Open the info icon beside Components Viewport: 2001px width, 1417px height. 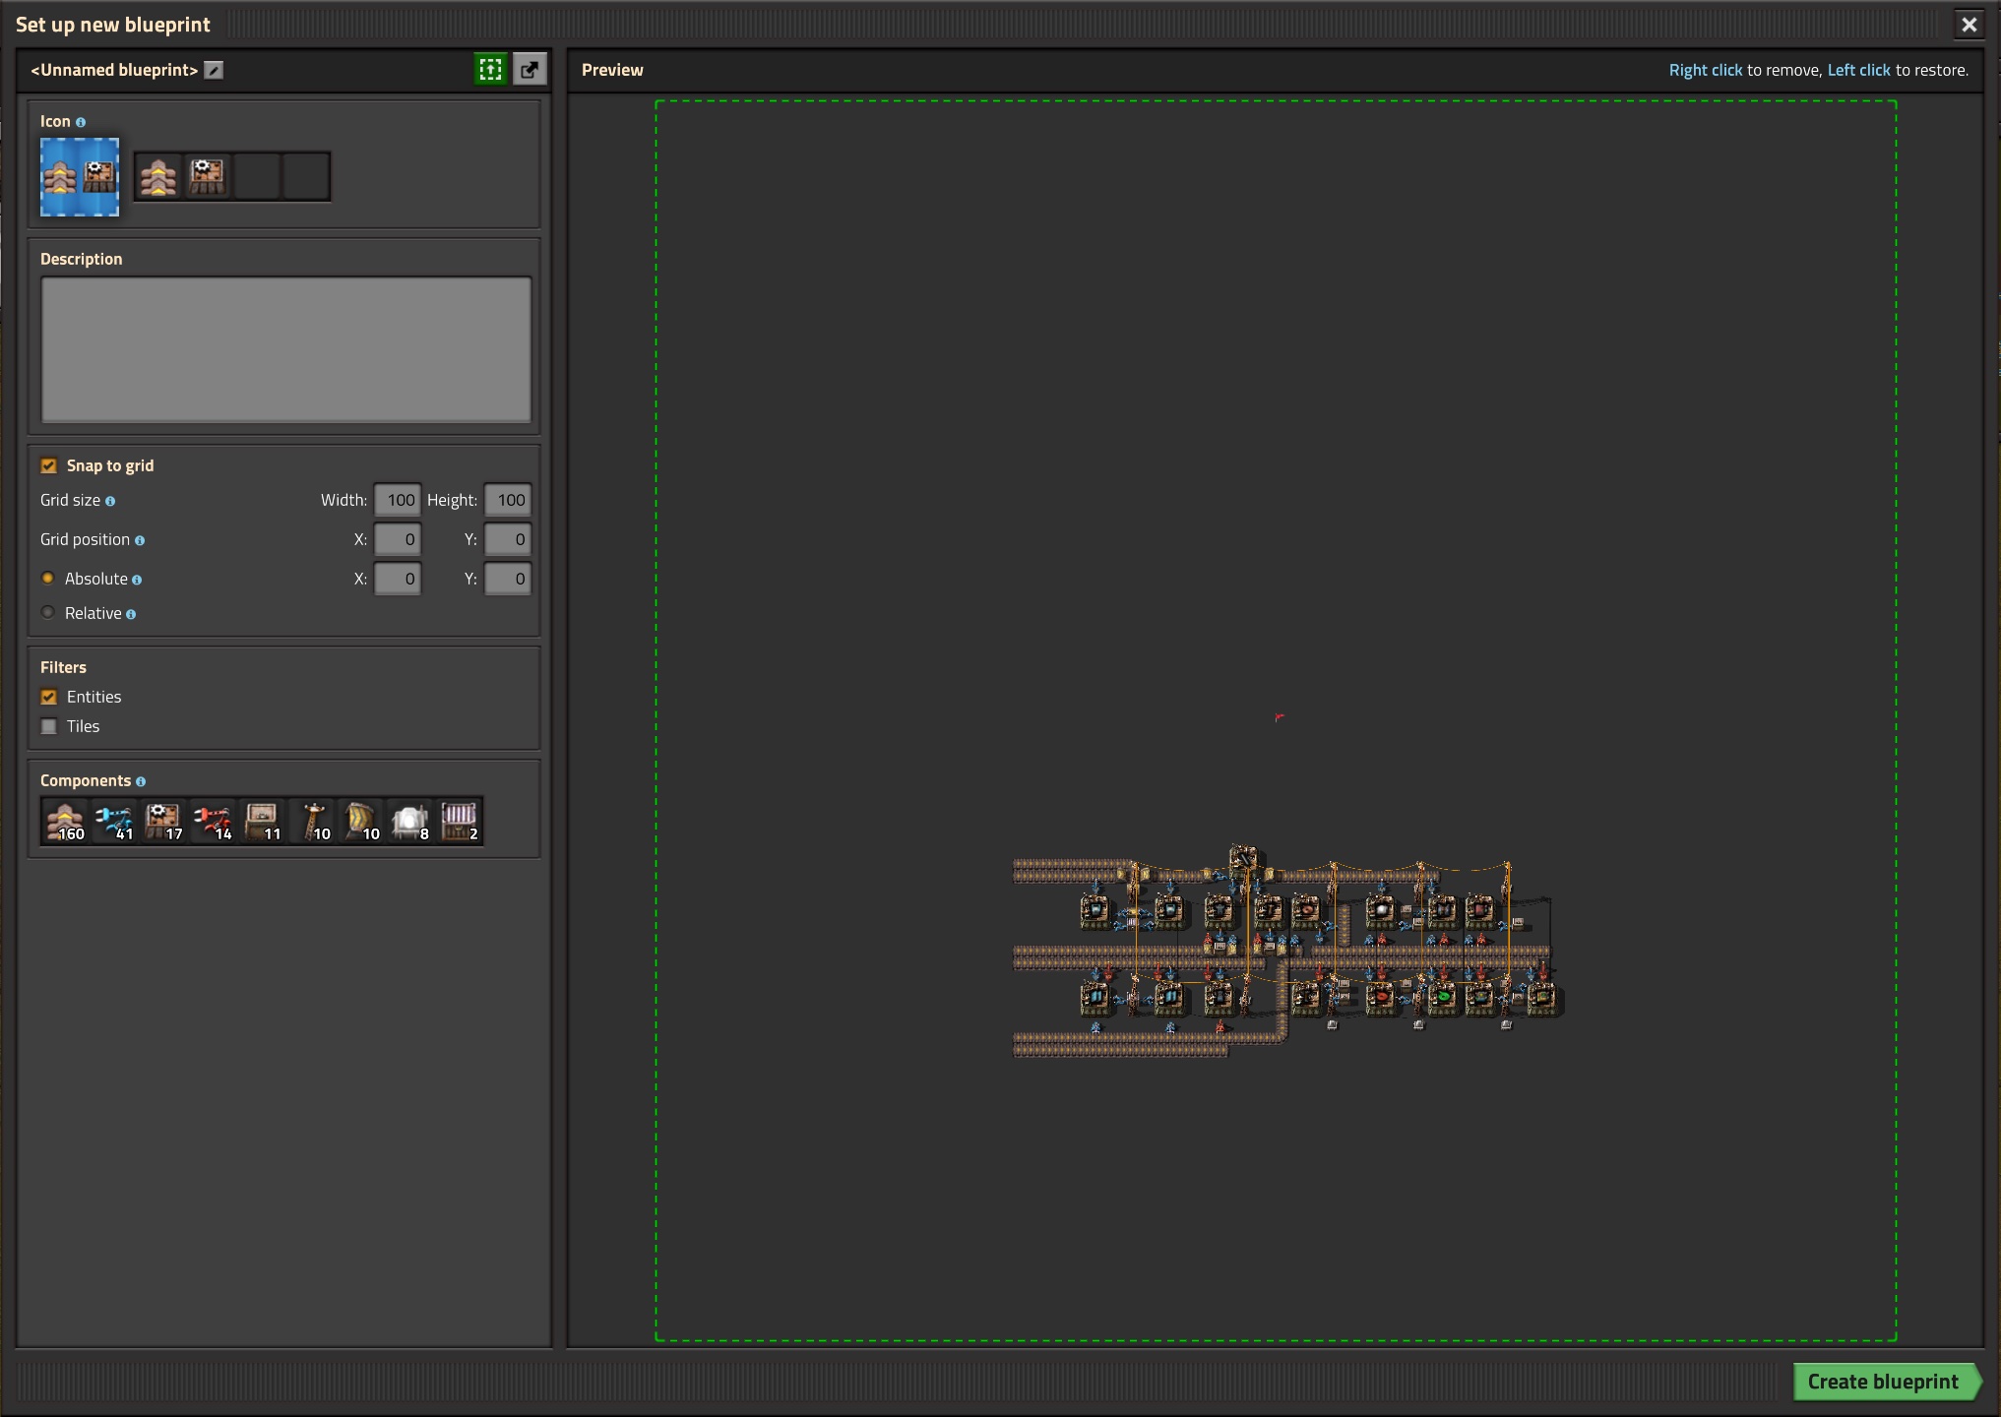pyautogui.click(x=141, y=781)
